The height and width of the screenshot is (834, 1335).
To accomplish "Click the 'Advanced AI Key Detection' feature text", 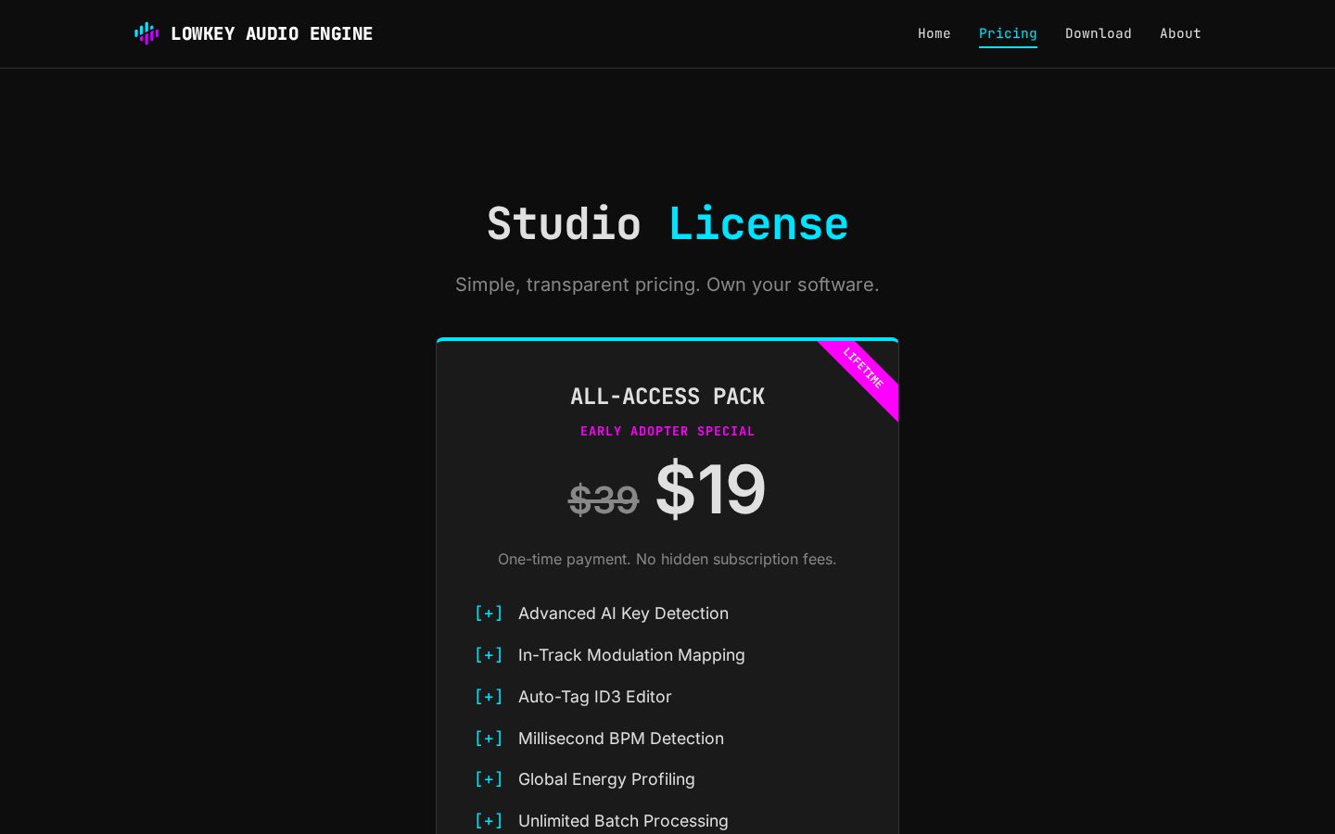I will [623, 613].
